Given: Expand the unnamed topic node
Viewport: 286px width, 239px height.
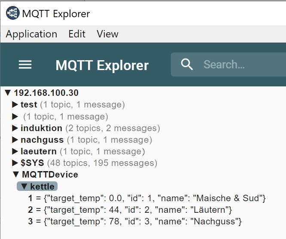Looking at the screenshot, I should [x=15, y=116].
